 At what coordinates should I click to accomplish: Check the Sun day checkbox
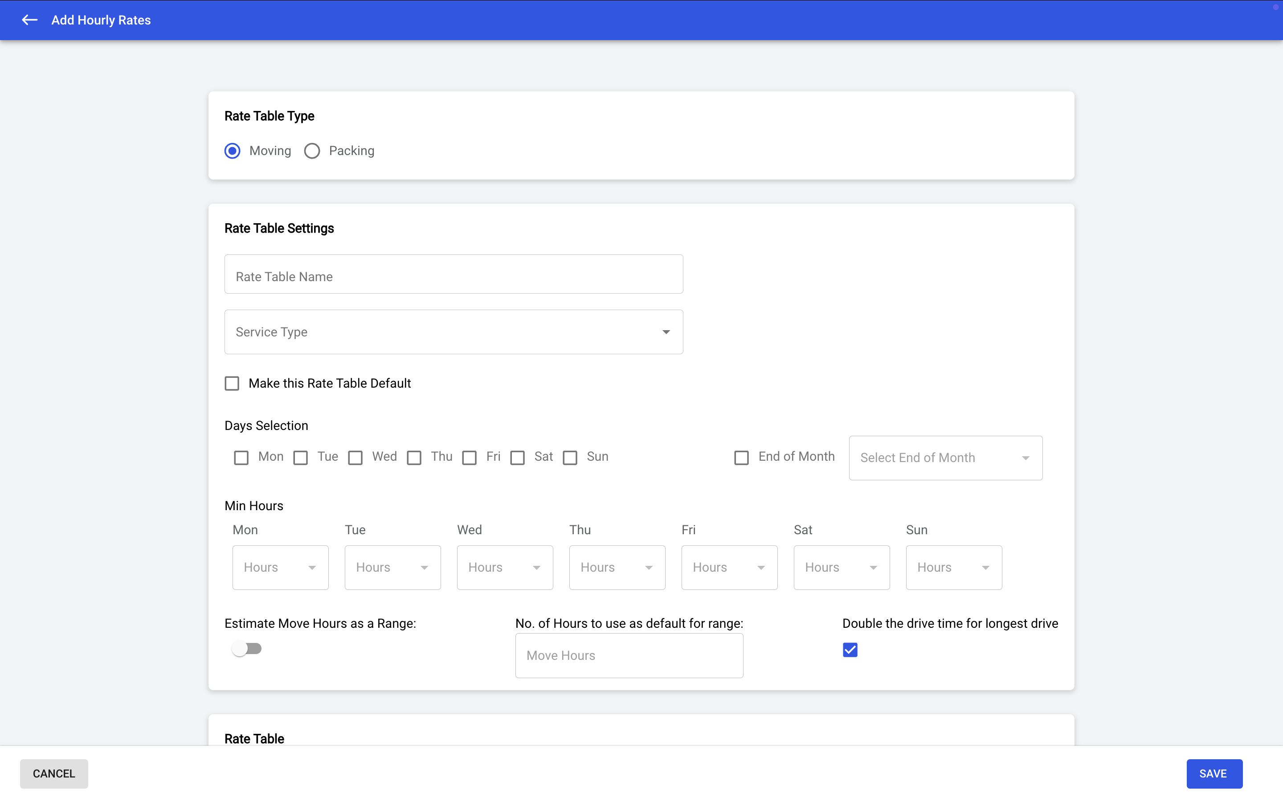tap(570, 457)
